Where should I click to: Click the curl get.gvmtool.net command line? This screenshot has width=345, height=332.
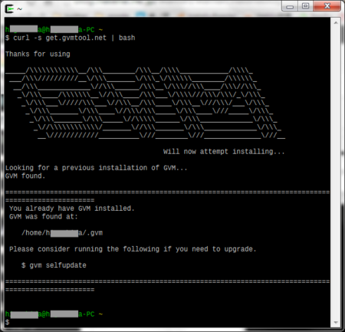tap(71, 38)
